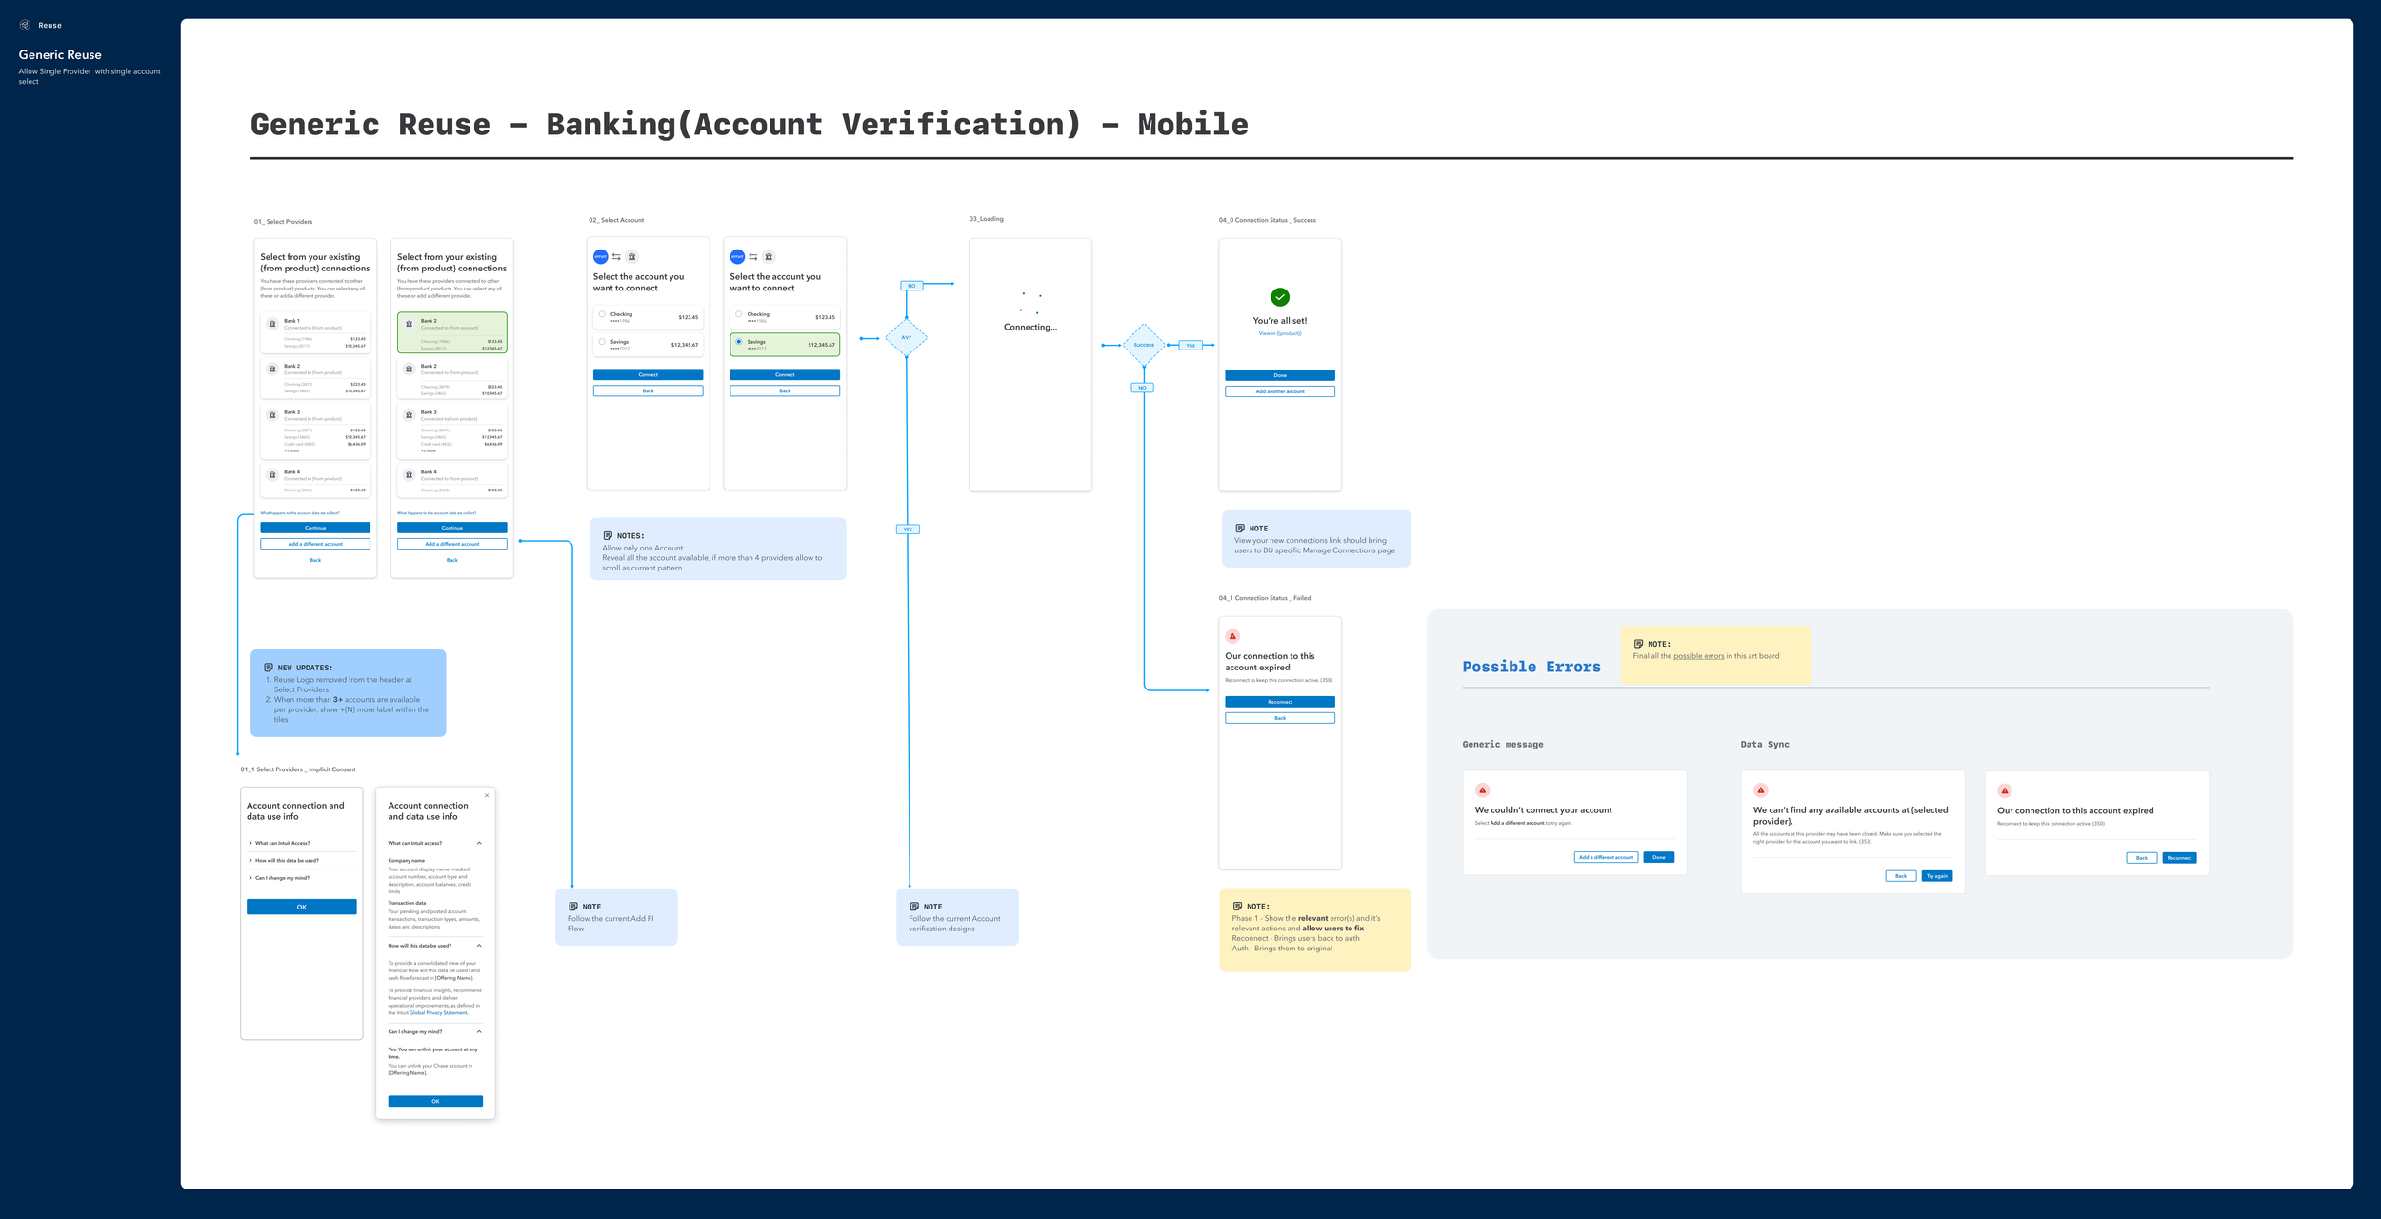The width and height of the screenshot is (2381, 1219).
Task: Click 'Add another account' on success screen
Action: [1279, 391]
